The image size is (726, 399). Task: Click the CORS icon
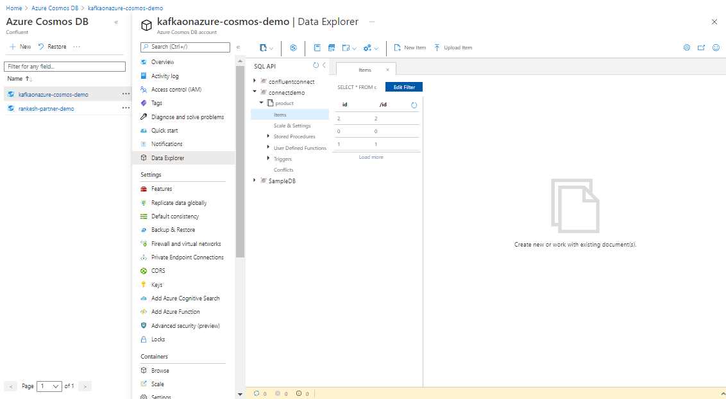[x=144, y=270]
